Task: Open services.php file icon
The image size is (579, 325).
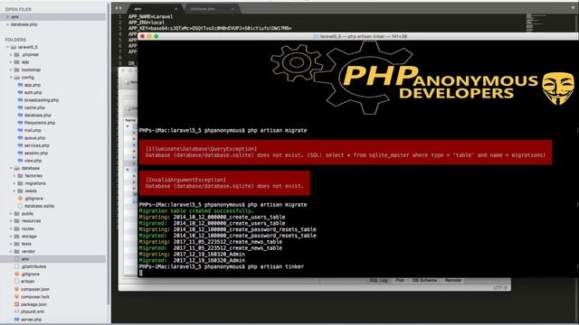Action: tap(20, 145)
